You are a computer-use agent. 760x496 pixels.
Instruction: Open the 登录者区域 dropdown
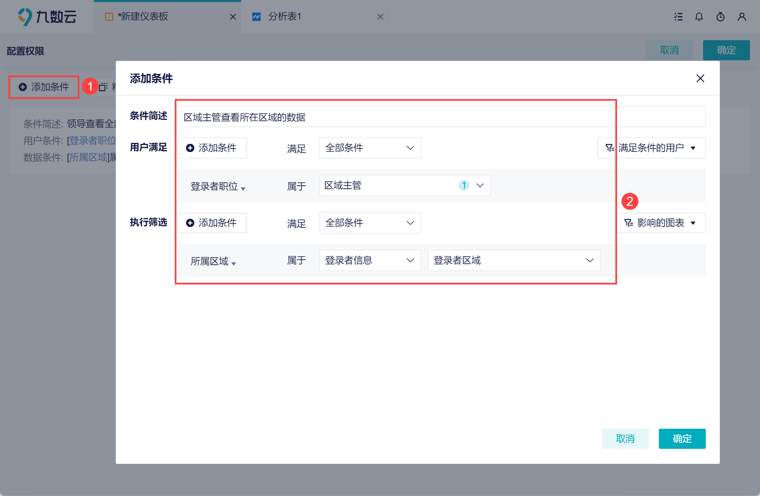click(514, 260)
